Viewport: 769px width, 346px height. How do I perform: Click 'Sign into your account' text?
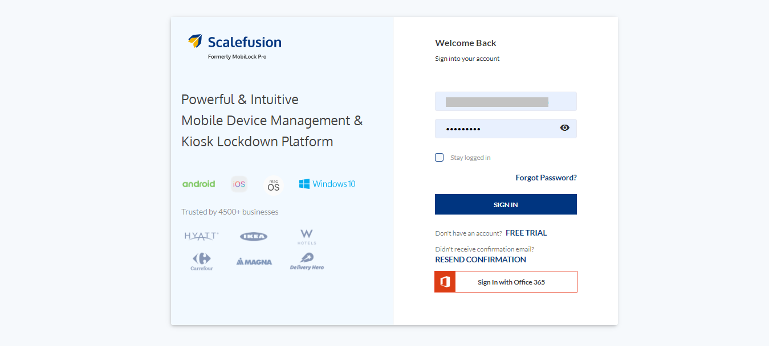point(467,59)
